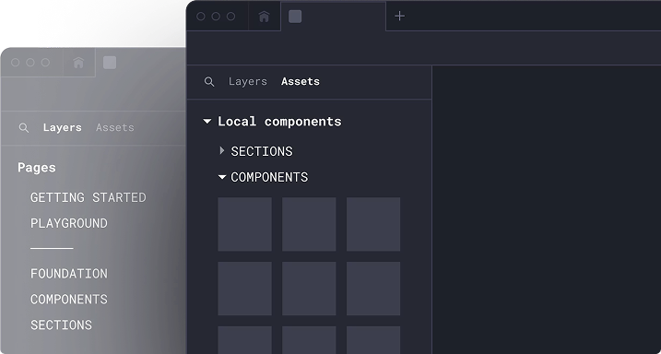Select the file tab square icon in front window
This screenshot has width=661, height=354.
point(295,17)
